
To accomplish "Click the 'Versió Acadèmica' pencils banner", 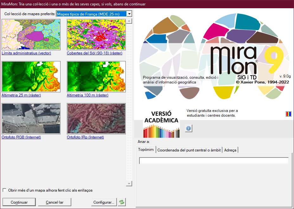I will tap(161, 124).
